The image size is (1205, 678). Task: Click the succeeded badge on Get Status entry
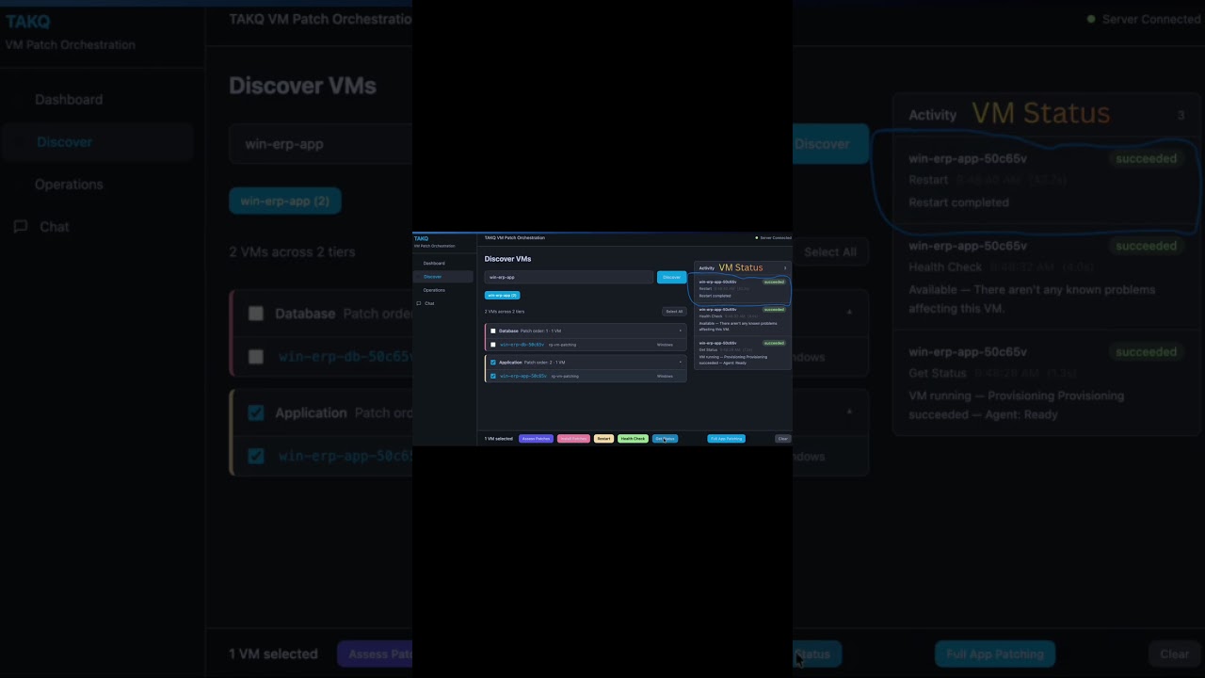pyautogui.click(x=774, y=343)
